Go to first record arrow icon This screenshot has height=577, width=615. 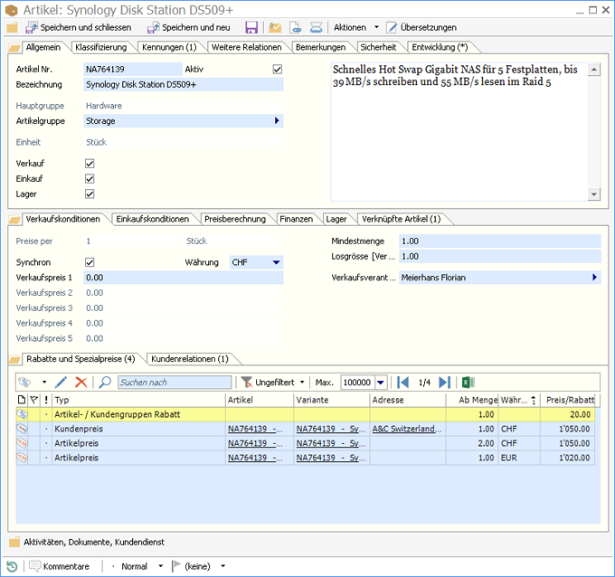(402, 382)
